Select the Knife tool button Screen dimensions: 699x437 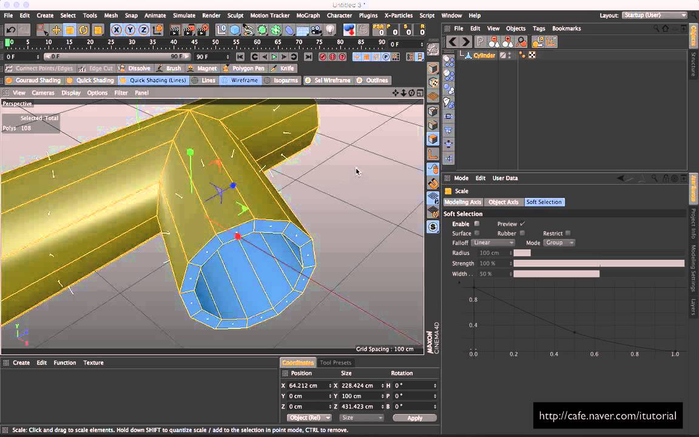pos(283,68)
